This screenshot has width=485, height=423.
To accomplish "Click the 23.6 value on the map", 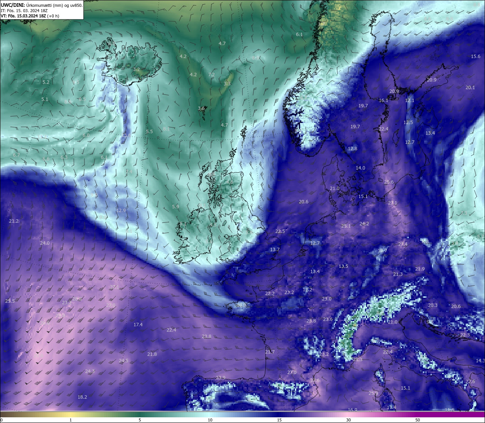I will 328,319.
